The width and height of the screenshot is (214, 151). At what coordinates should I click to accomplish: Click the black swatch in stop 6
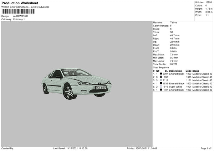tap(161, 90)
